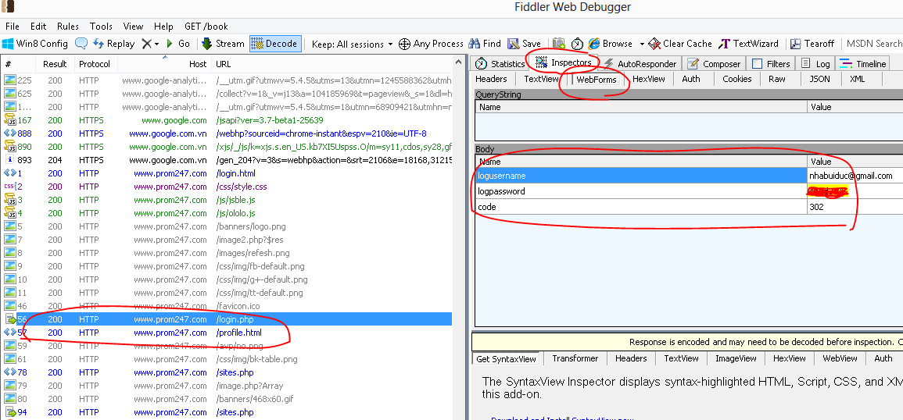
Task: Select the WebForms inspector tab
Action: [x=596, y=80]
